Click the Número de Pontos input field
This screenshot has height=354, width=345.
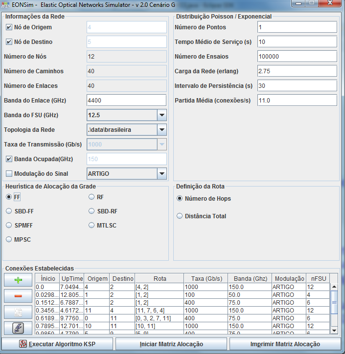[x=297, y=27]
